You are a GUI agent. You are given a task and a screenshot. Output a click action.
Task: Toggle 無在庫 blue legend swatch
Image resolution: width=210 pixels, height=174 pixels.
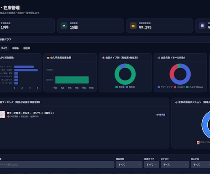point(127,87)
